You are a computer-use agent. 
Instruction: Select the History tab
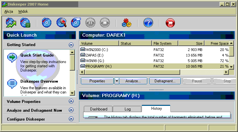pyautogui.click(x=156, y=108)
